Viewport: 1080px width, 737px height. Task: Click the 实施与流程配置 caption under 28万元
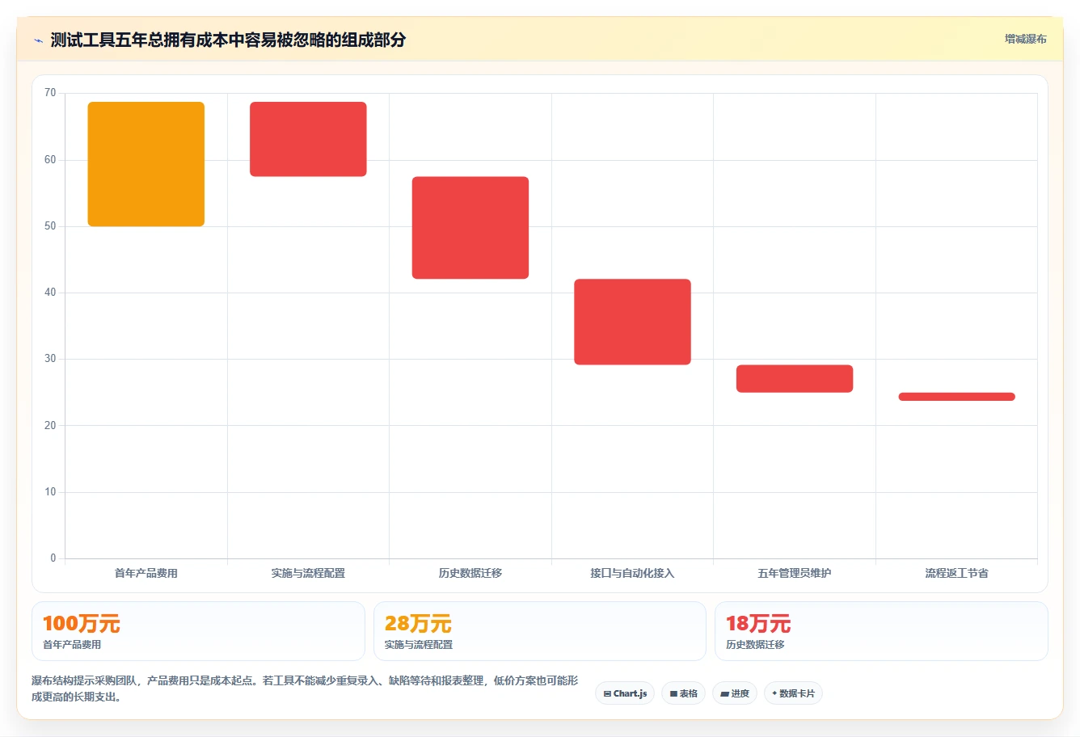419,645
